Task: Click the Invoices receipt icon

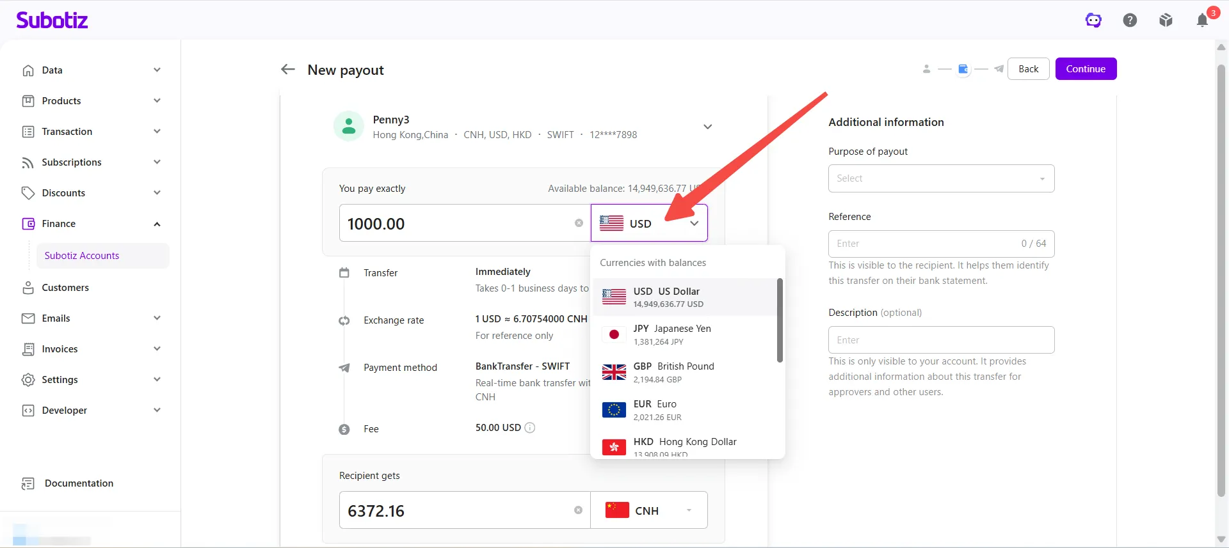Action: pyautogui.click(x=28, y=349)
